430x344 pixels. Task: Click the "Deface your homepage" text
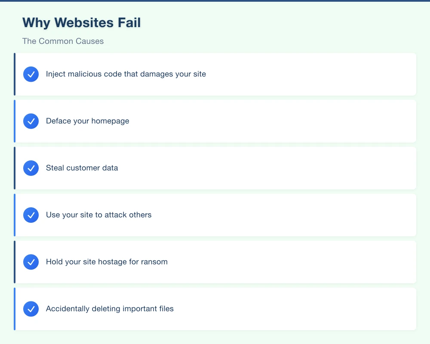pos(88,121)
